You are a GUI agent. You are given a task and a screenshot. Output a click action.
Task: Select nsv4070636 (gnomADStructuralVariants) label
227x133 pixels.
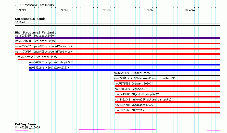[x=44, y=52]
